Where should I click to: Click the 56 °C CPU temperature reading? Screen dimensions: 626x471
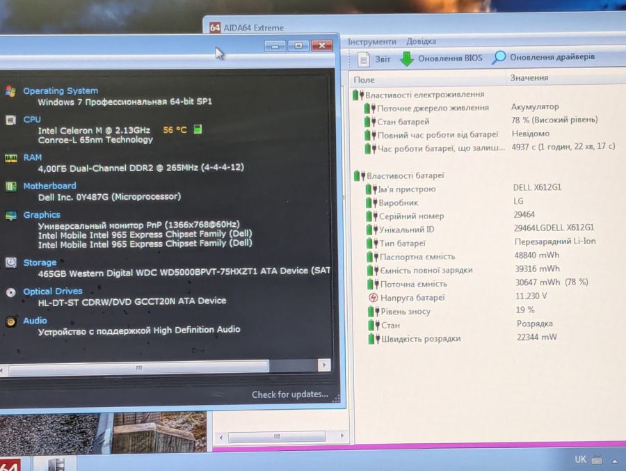pos(175,130)
